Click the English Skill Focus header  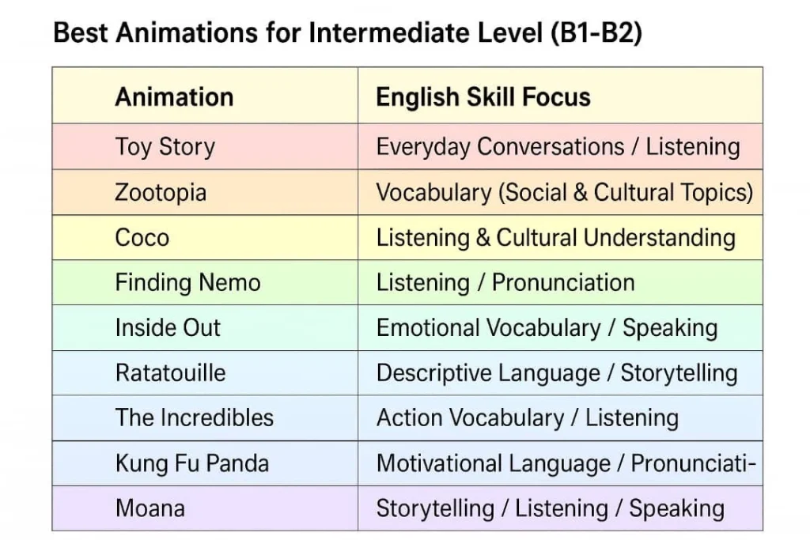tap(561, 96)
